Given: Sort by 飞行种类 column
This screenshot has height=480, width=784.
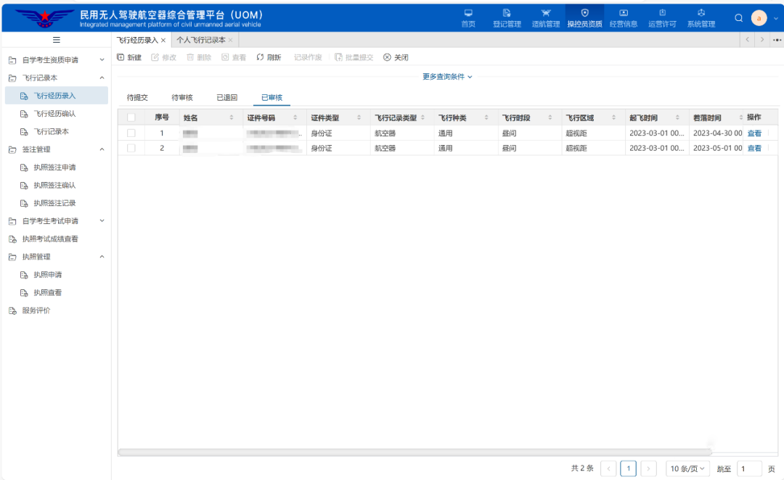Looking at the screenshot, I should 486,118.
